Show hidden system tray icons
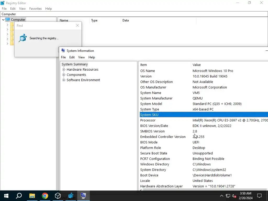The width and height of the screenshot is (268, 201). 221,196
